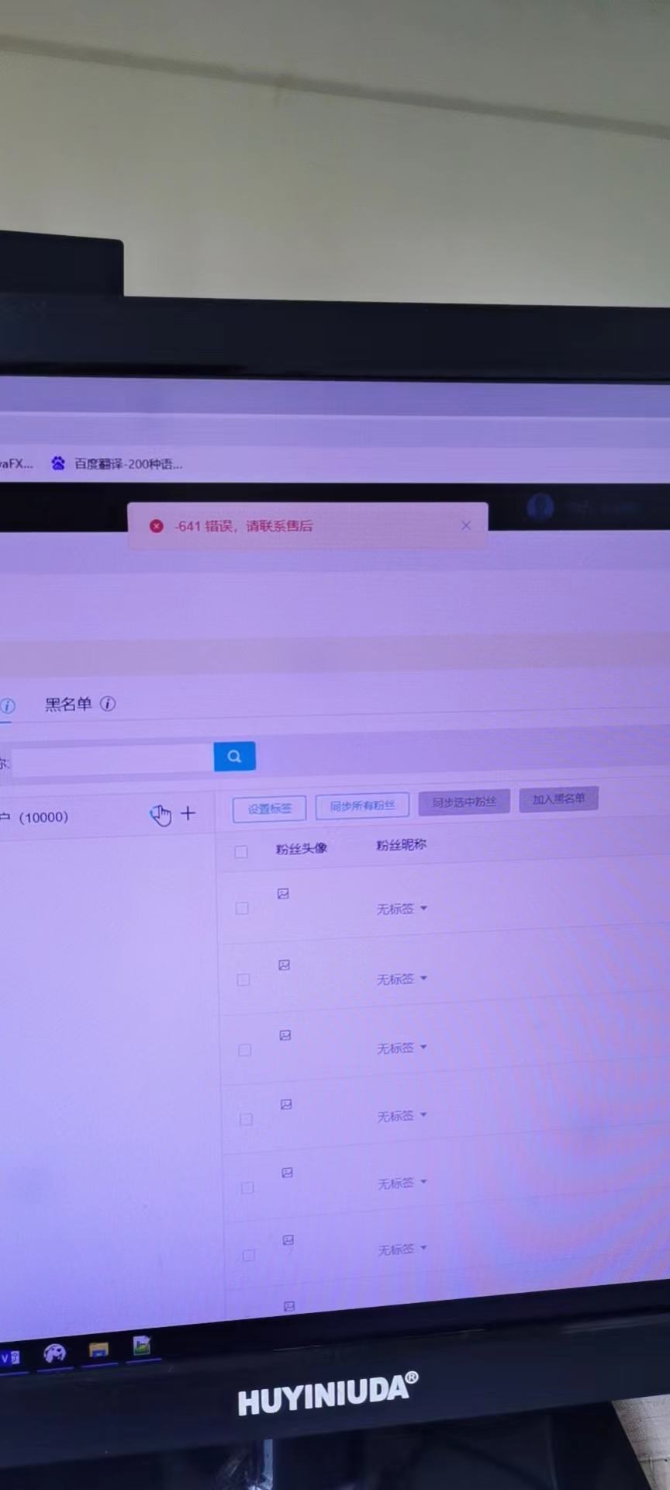Screen dimensions: 670x1490
Task: Click the Baidu paw icon in bookmarks bar
Action: click(58, 463)
